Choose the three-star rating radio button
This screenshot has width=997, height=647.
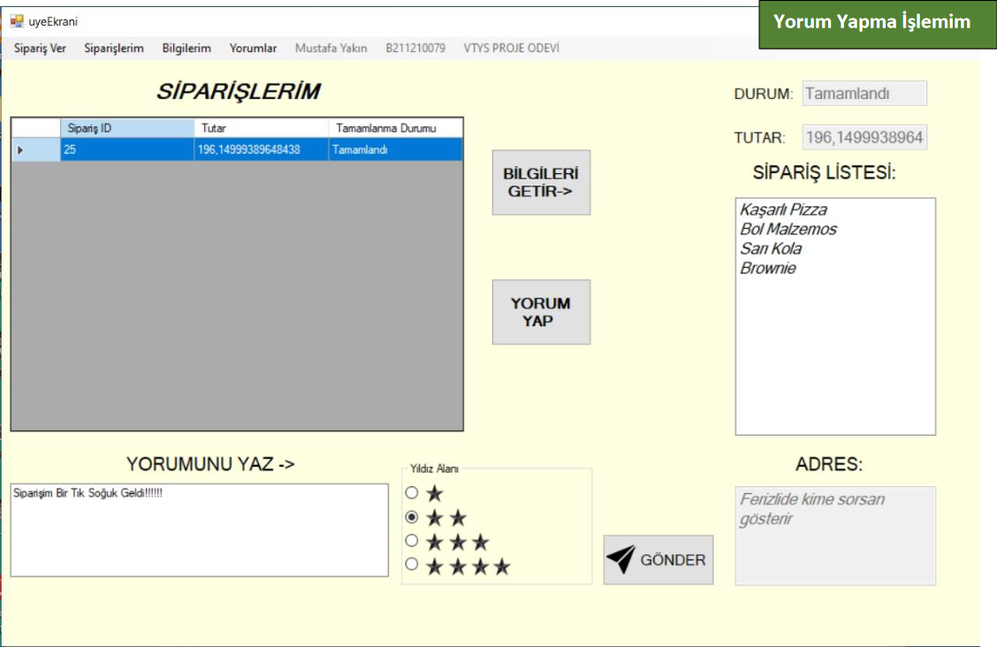[x=411, y=541]
